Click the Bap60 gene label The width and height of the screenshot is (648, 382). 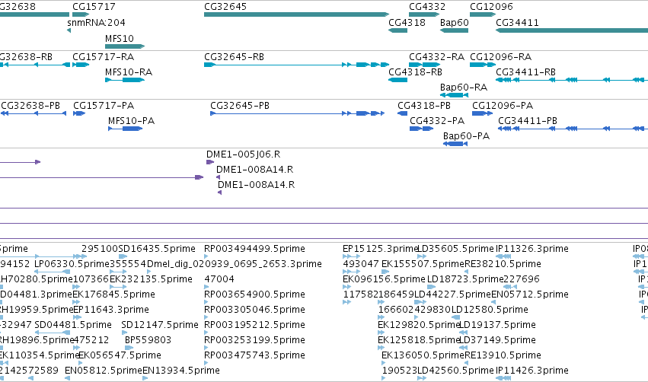455,22
